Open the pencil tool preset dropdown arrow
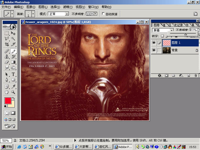The image size is (200, 150). 12,14
